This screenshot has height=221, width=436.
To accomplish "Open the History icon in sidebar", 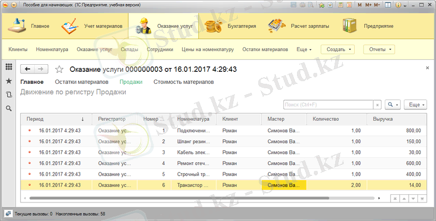I will coord(9,94).
